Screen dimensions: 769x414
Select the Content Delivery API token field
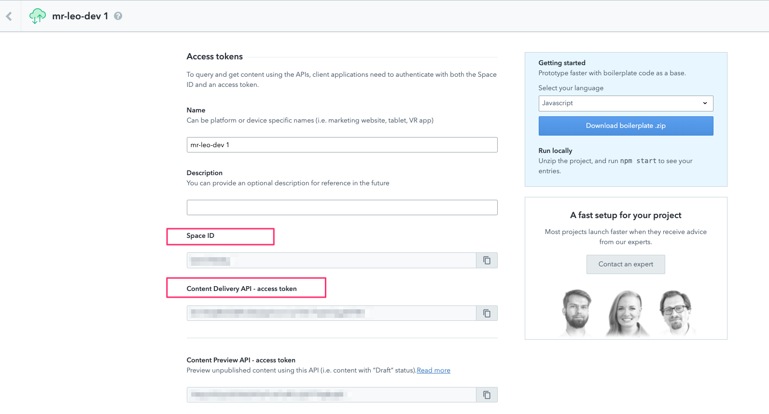point(332,314)
